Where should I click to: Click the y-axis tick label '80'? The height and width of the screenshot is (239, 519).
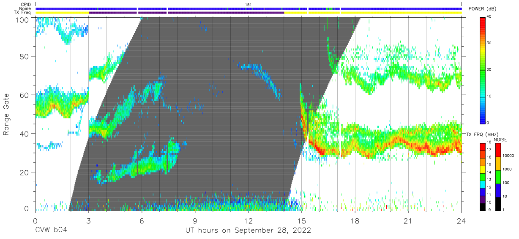(x=25, y=56)
